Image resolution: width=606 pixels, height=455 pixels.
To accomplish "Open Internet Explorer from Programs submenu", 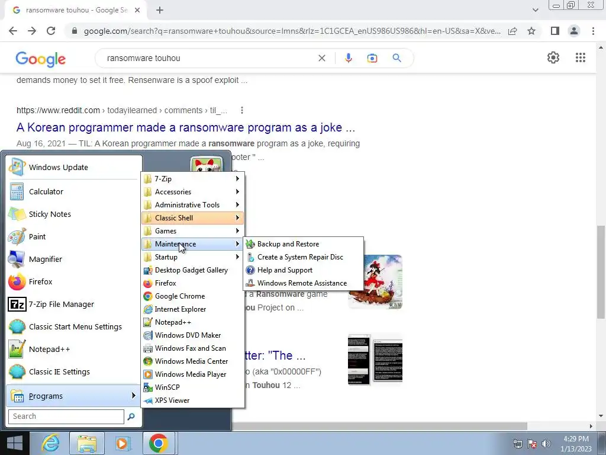I will pos(192,309).
